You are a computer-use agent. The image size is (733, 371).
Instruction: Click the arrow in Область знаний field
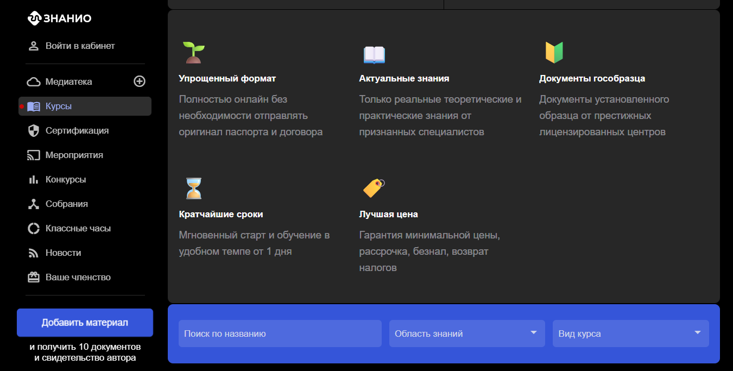(534, 332)
